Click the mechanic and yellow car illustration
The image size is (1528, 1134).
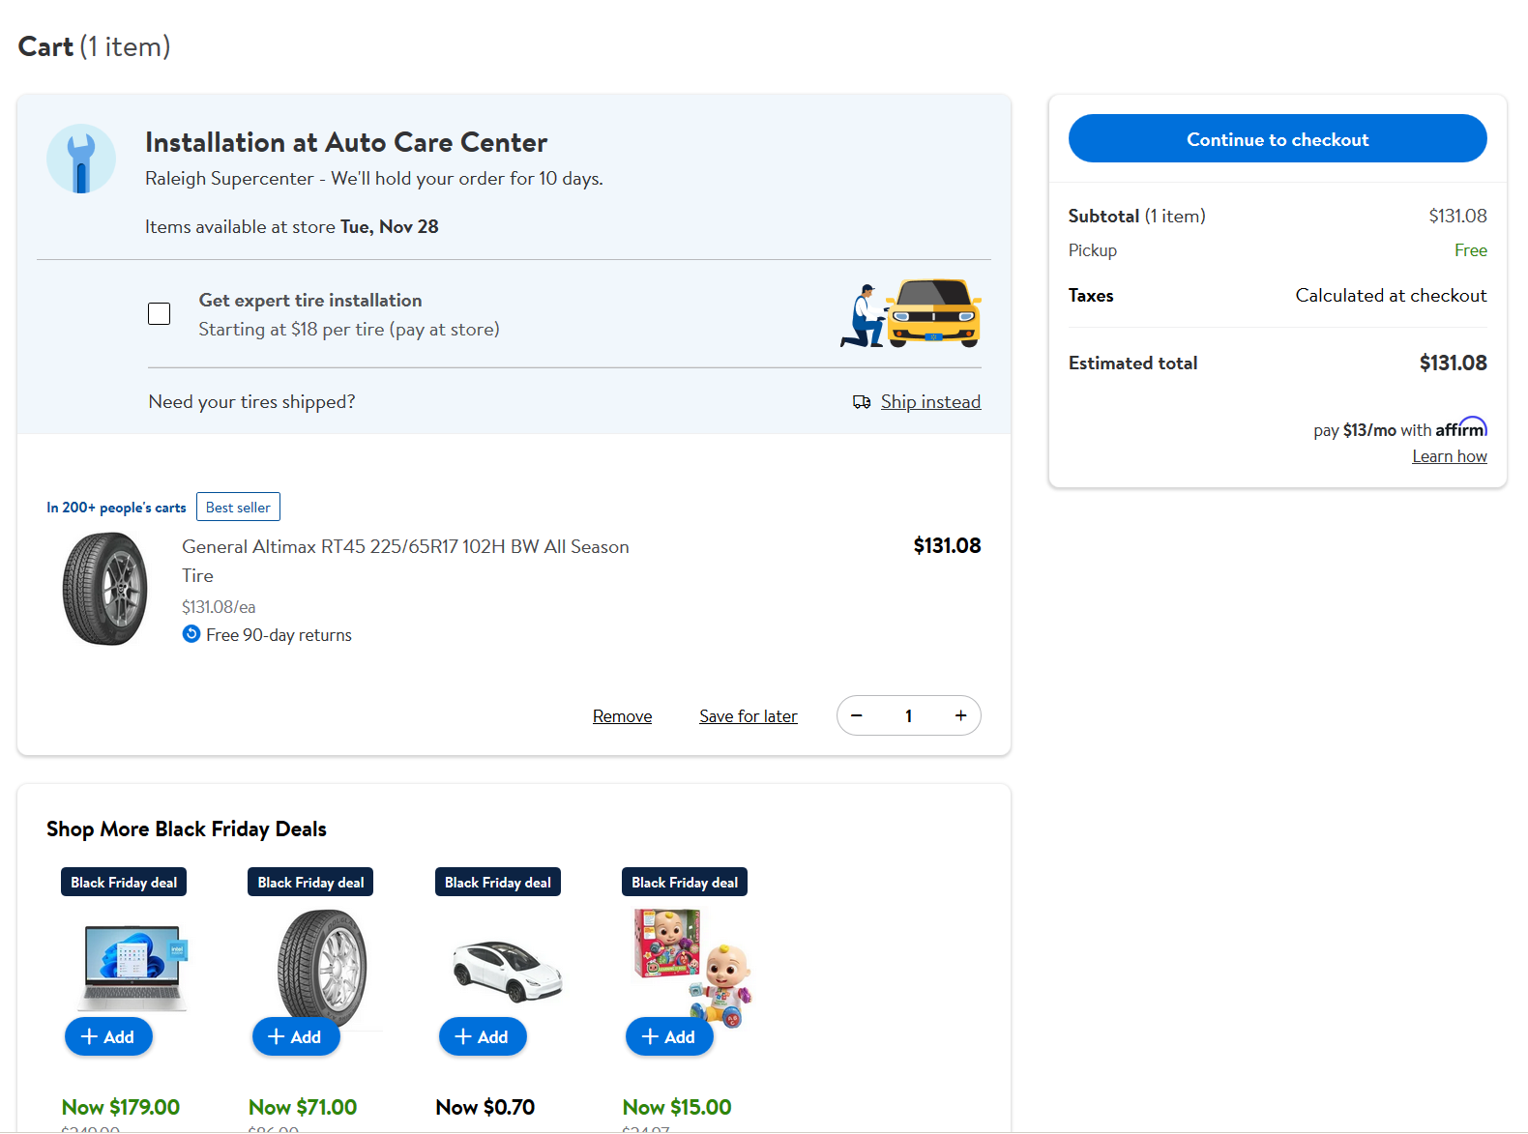coord(911,314)
